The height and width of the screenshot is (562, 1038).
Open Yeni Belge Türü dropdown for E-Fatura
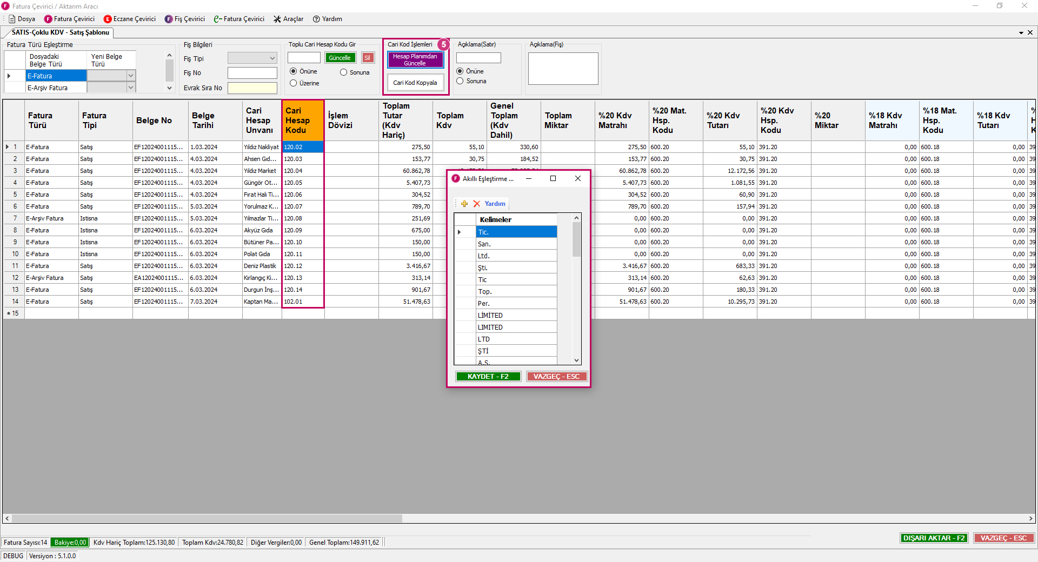tap(130, 76)
